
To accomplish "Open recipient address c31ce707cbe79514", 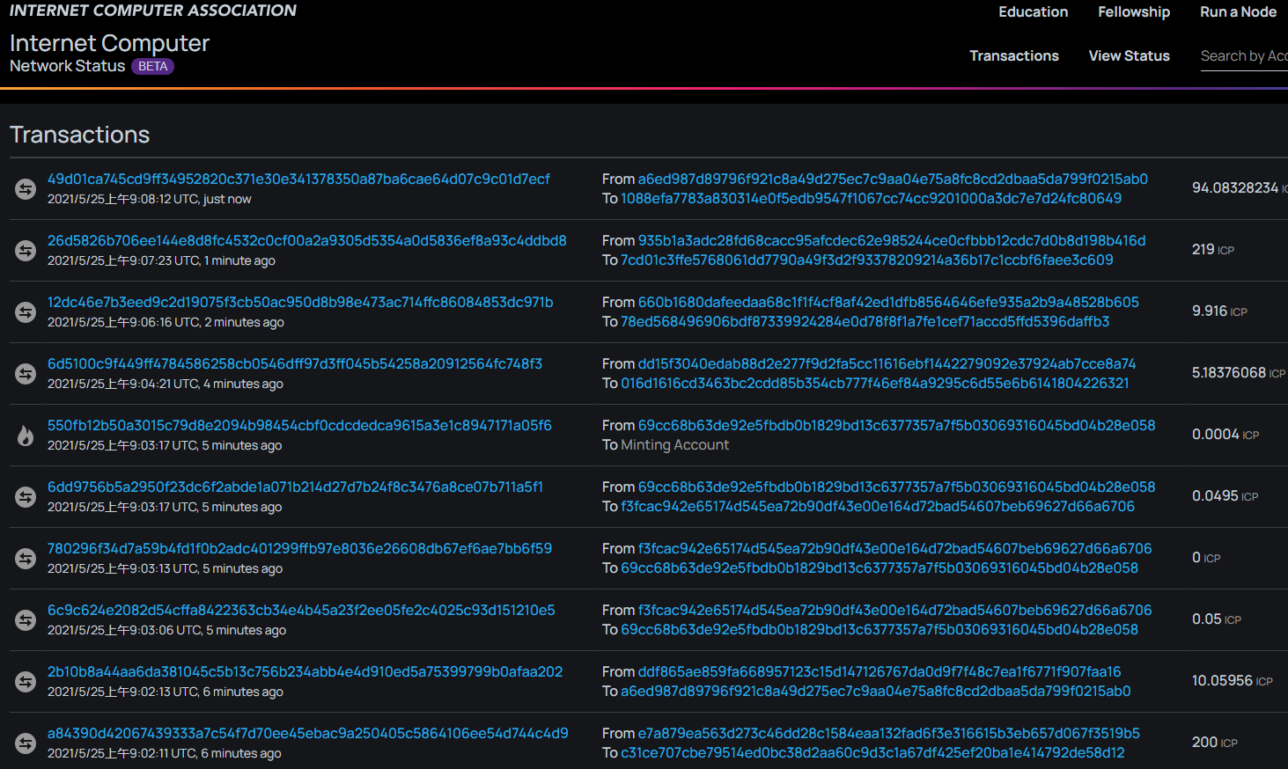I will 872,753.
